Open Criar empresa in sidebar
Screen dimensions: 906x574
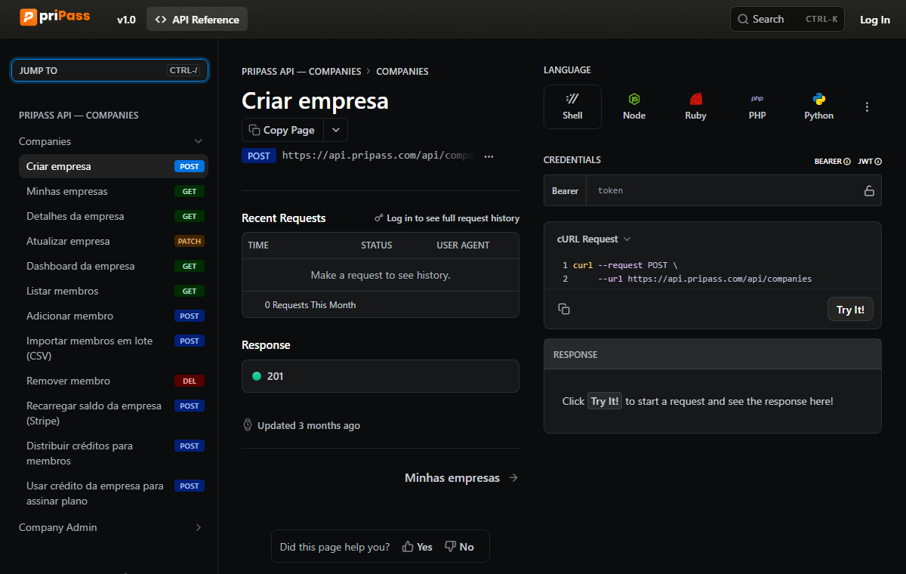113,166
